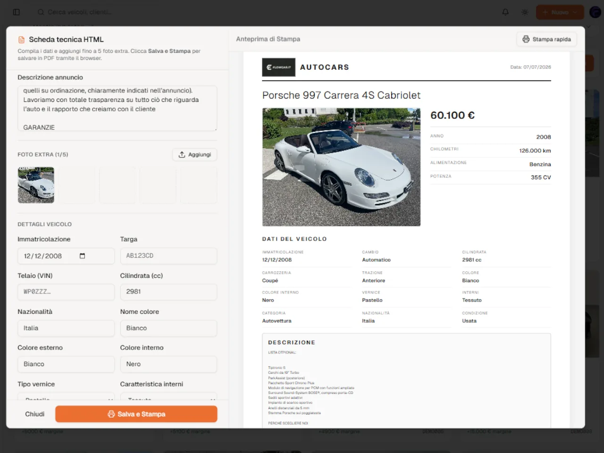Click the 'Benzina' fuel value
The height and width of the screenshot is (453, 604).
pos(540,164)
